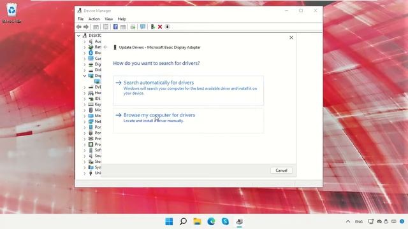Choose Search automatically for drivers
The image size is (408, 229).
pos(189,90)
